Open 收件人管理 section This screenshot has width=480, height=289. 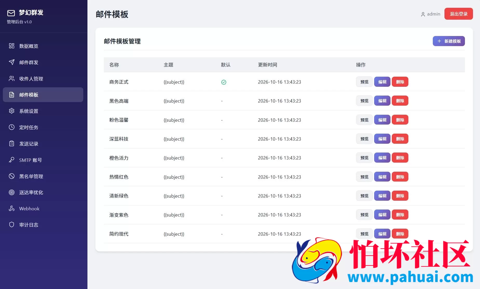43,78
